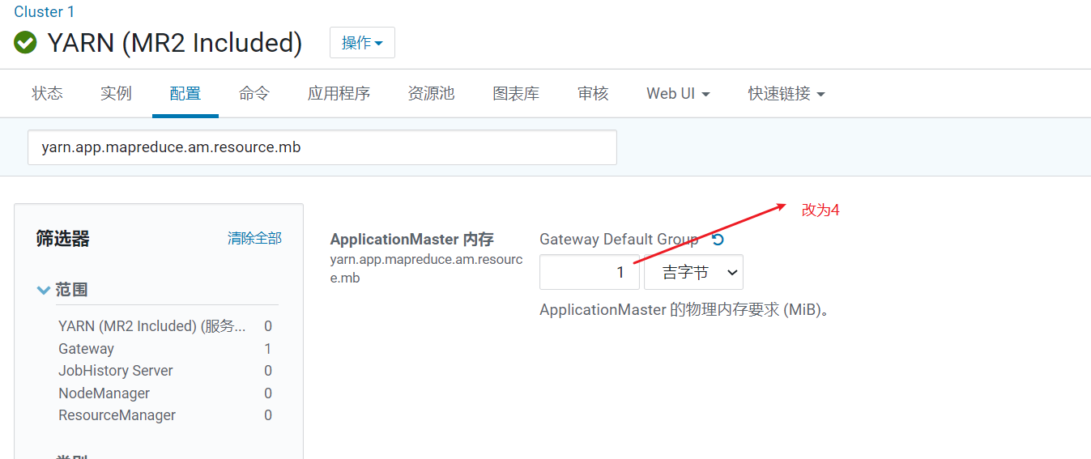
Task: Collapse the 范围 filter section chevron
Action: point(44,290)
